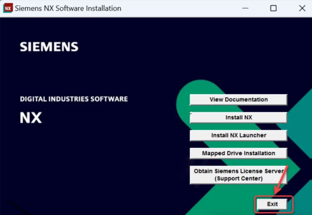Click the NX app icon in title bar
Screen dimensions: 312x215
pyautogui.click(x=8, y=8)
